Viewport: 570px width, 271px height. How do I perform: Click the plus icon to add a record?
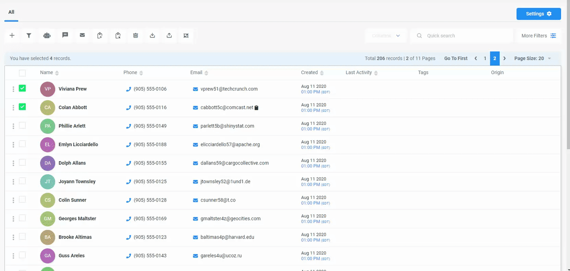click(x=12, y=36)
